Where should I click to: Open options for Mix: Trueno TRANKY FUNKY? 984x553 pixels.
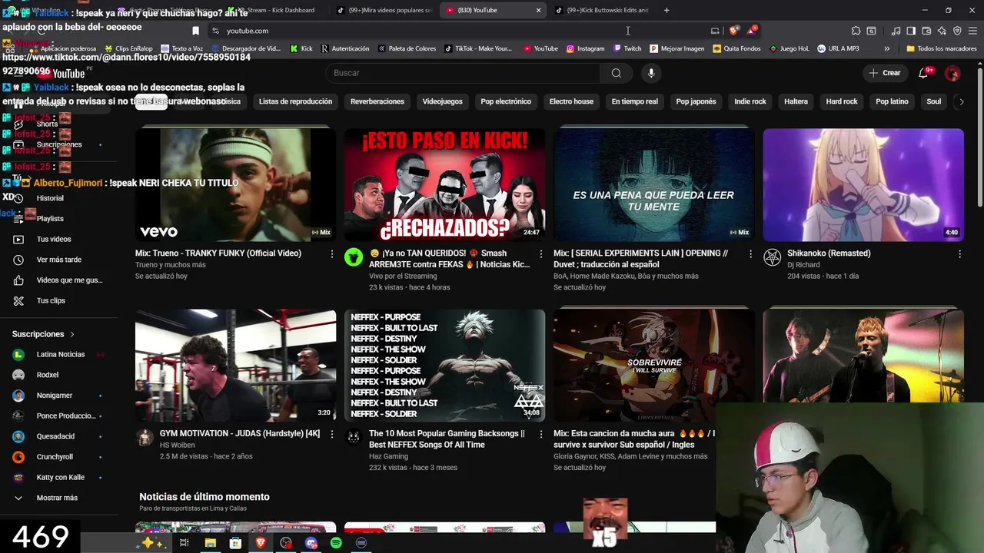[332, 254]
